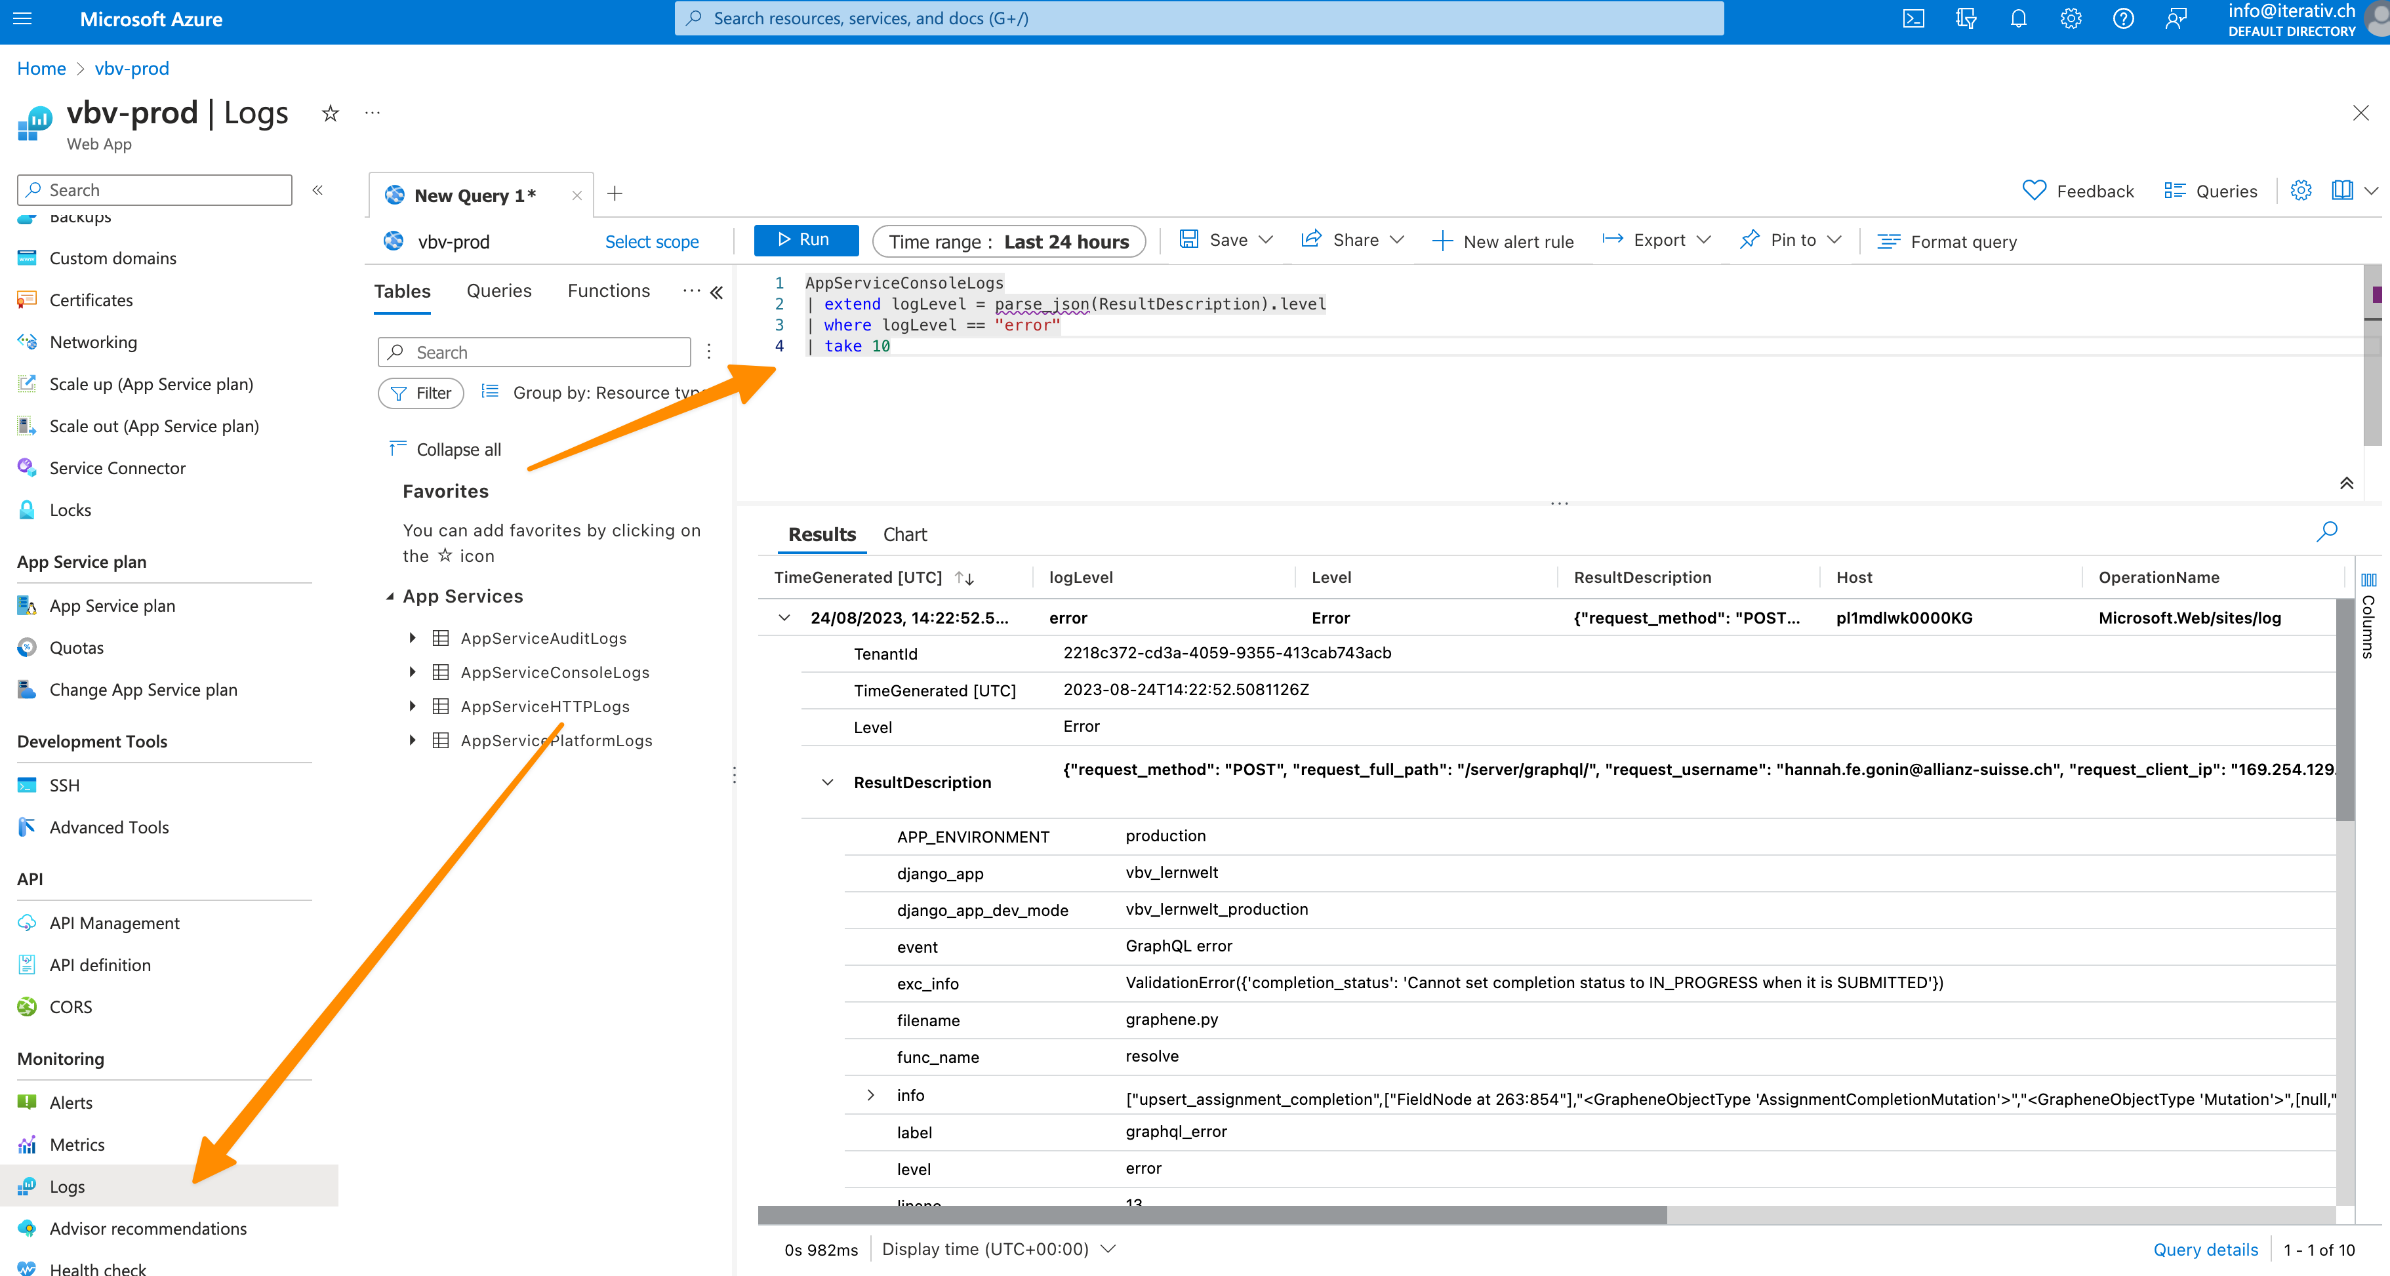This screenshot has height=1276, width=2390.
Task: Switch to the Chart tab
Action: click(904, 535)
